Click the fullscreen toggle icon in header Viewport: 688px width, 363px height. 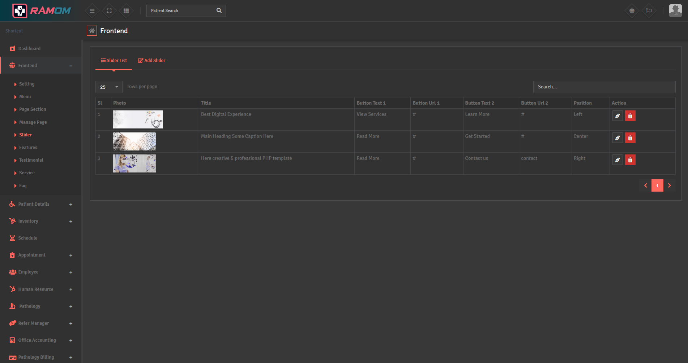pyautogui.click(x=109, y=10)
